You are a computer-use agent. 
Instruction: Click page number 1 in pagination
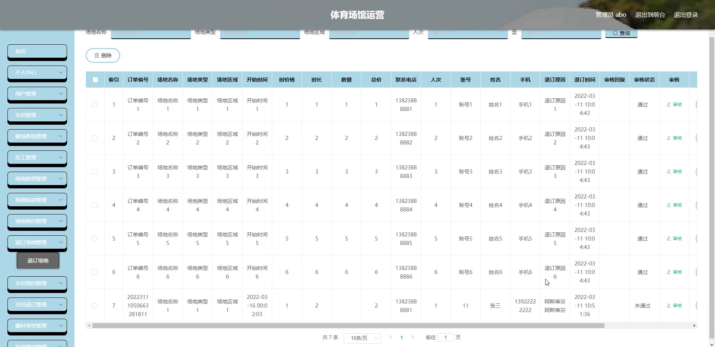[401, 338]
